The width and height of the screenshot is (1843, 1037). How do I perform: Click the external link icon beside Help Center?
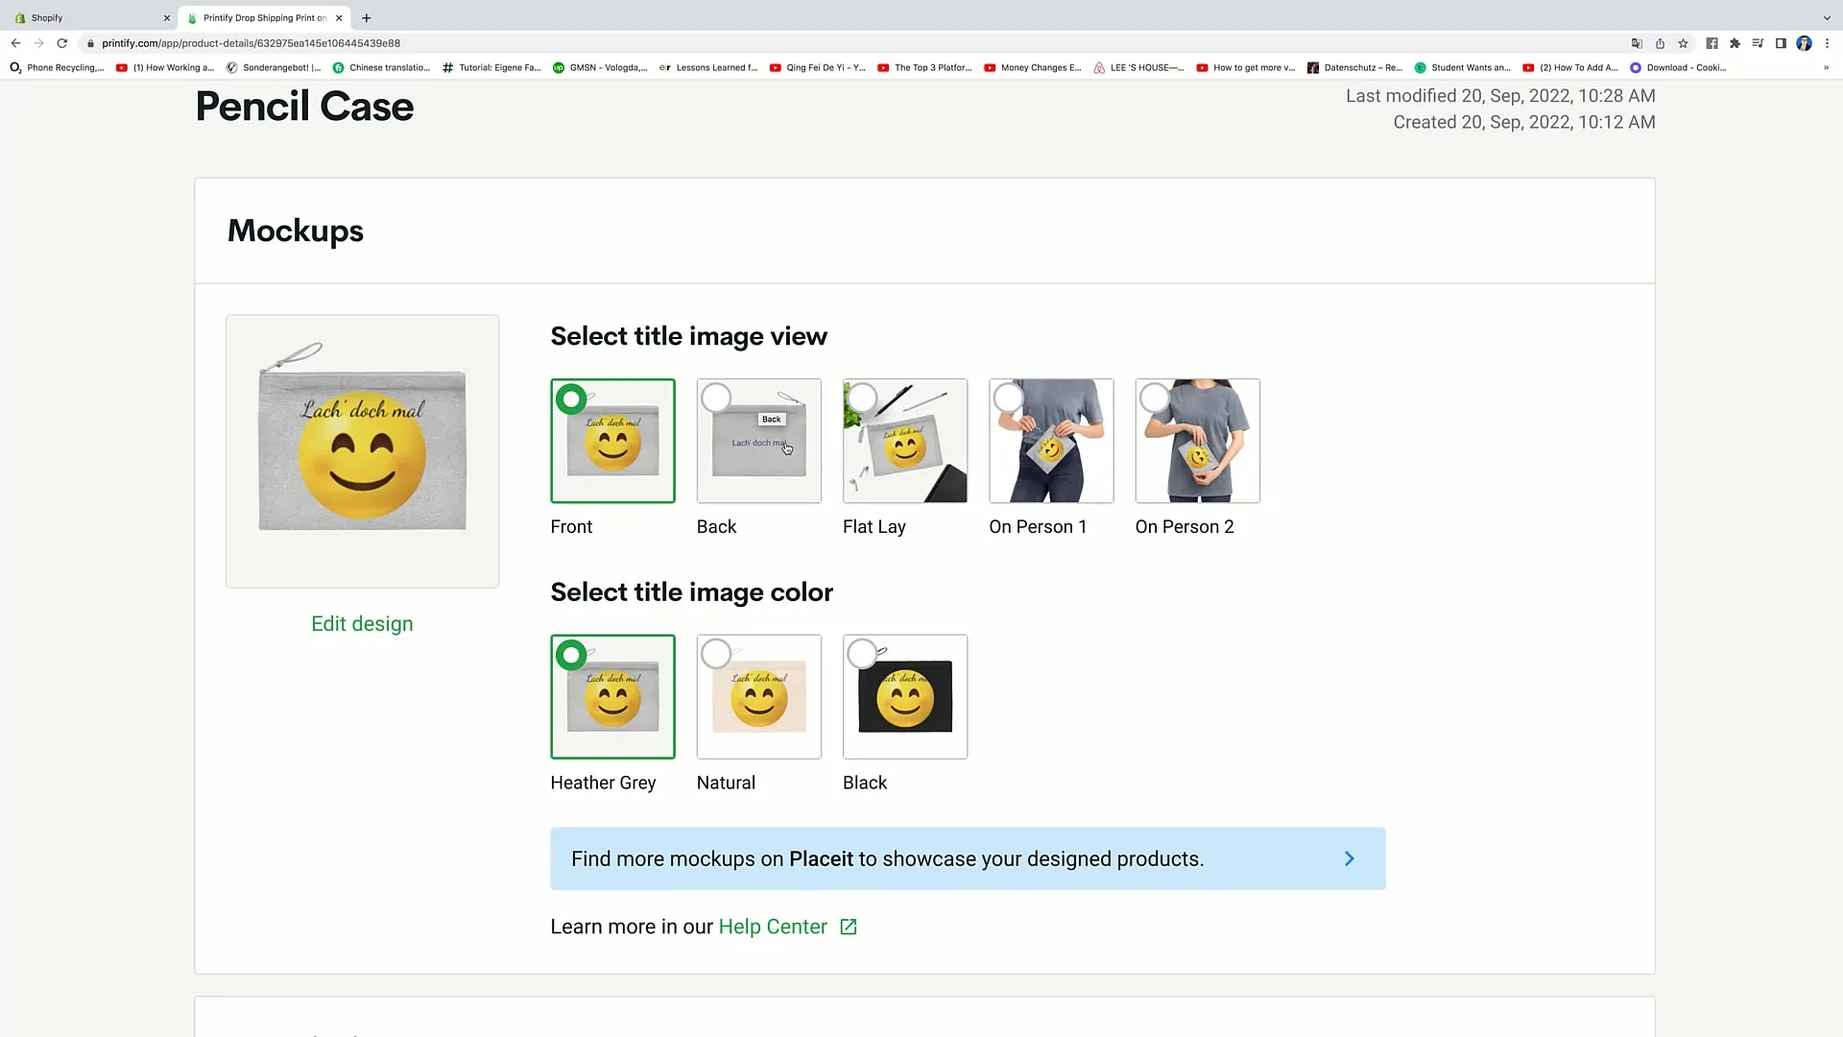click(x=849, y=927)
